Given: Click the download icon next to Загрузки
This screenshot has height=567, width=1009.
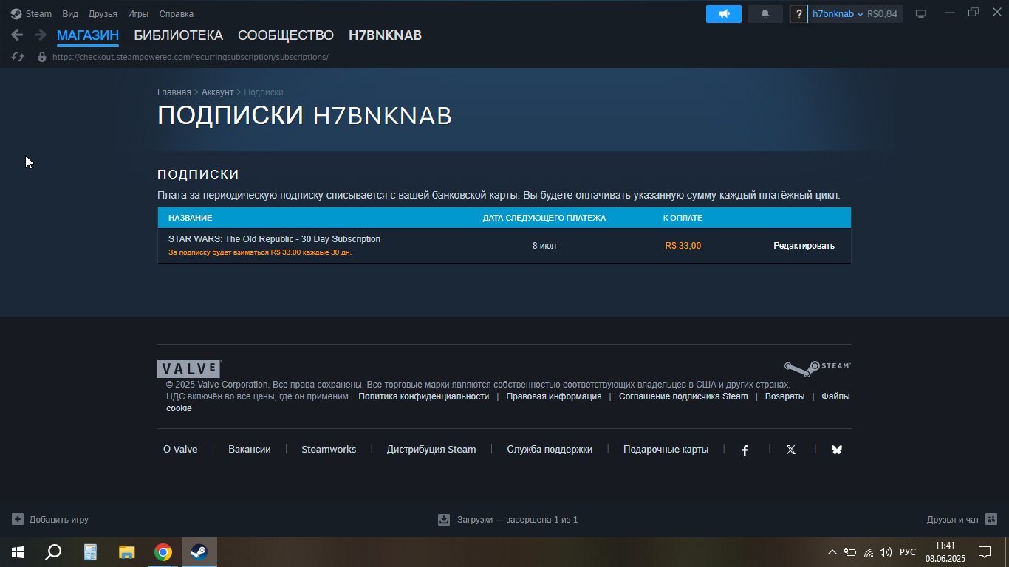Looking at the screenshot, I should [x=444, y=519].
